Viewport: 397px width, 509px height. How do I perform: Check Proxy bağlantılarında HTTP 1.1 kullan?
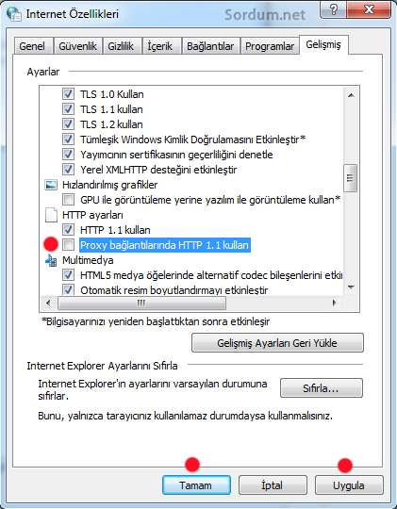[x=68, y=245]
